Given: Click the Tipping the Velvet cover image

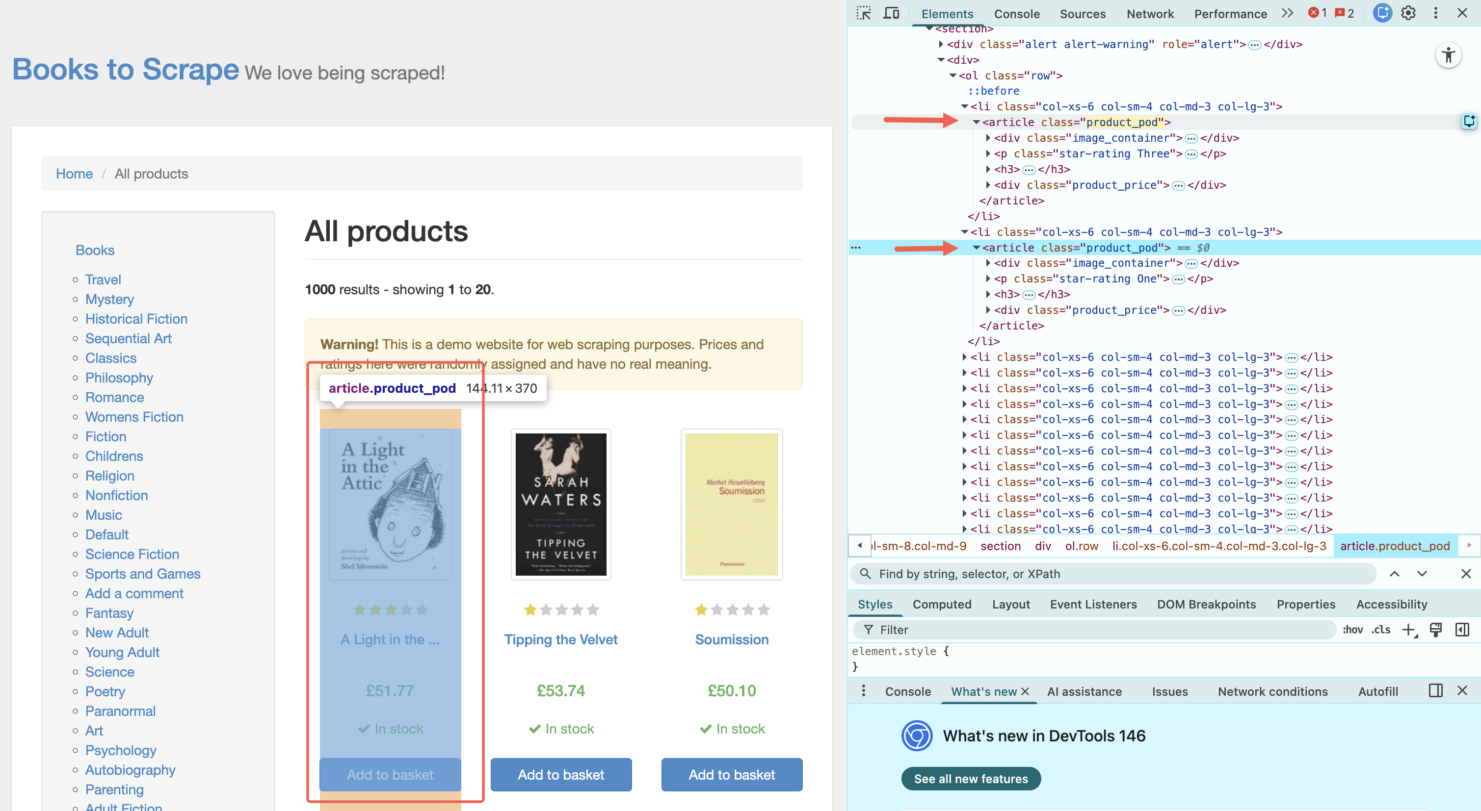Looking at the screenshot, I should click(560, 504).
